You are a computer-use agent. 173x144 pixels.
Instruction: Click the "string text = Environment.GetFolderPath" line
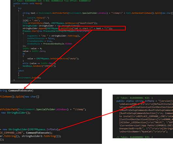[98, 13]
